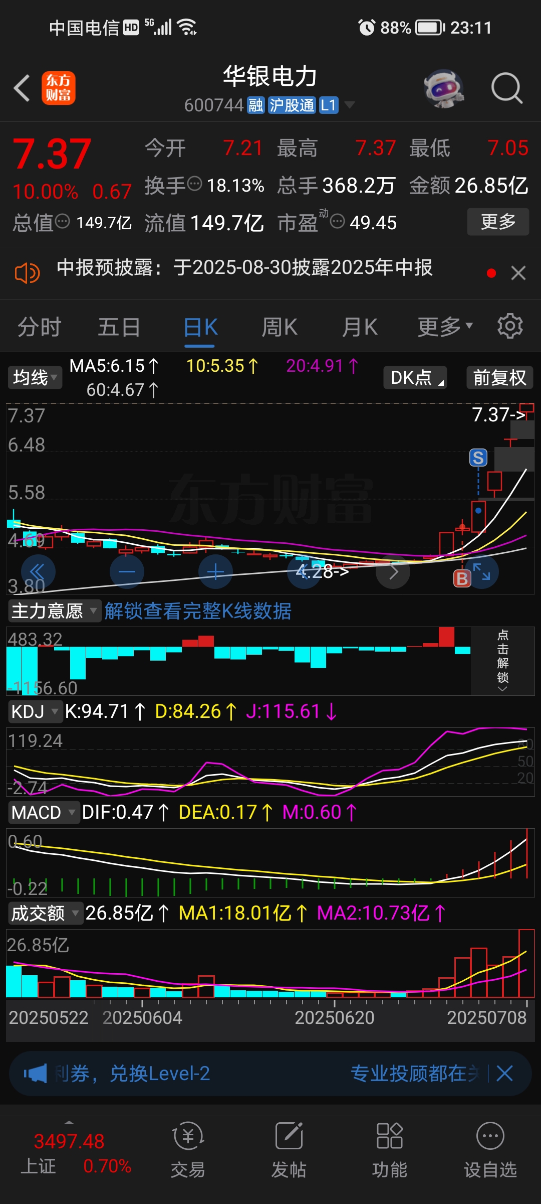The width and height of the screenshot is (541, 1204).
Task: Open MACD indicator dropdown
Action: pos(43,812)
